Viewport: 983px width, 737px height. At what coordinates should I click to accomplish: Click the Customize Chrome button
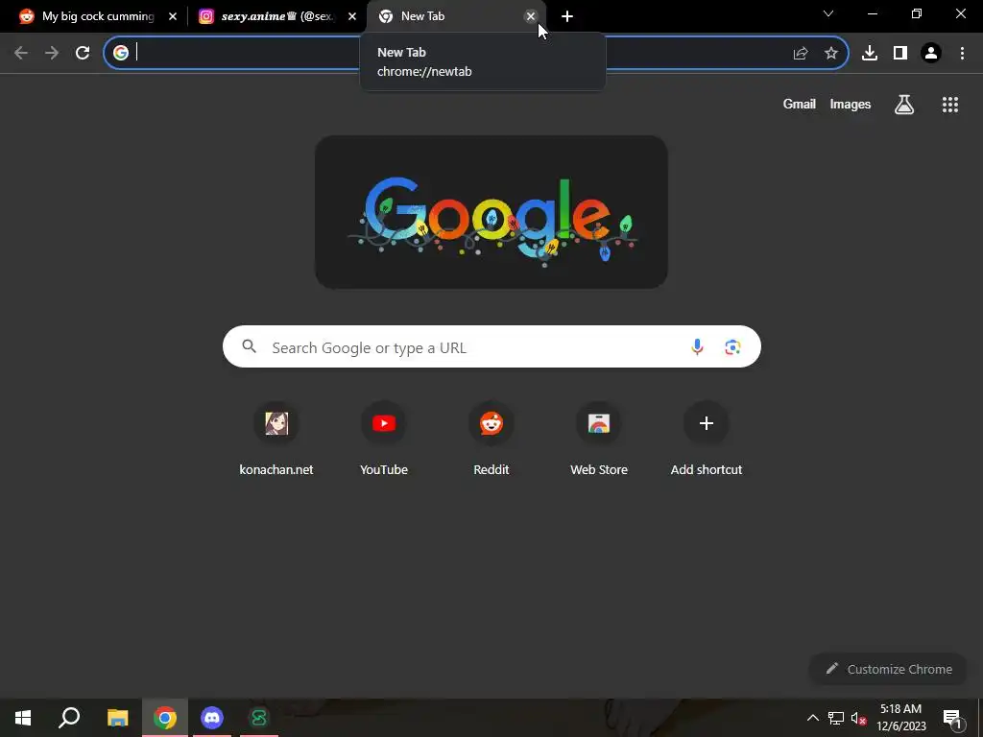click(888, 669)
